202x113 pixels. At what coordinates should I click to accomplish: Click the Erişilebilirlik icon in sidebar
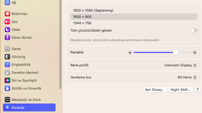point(7,65)
